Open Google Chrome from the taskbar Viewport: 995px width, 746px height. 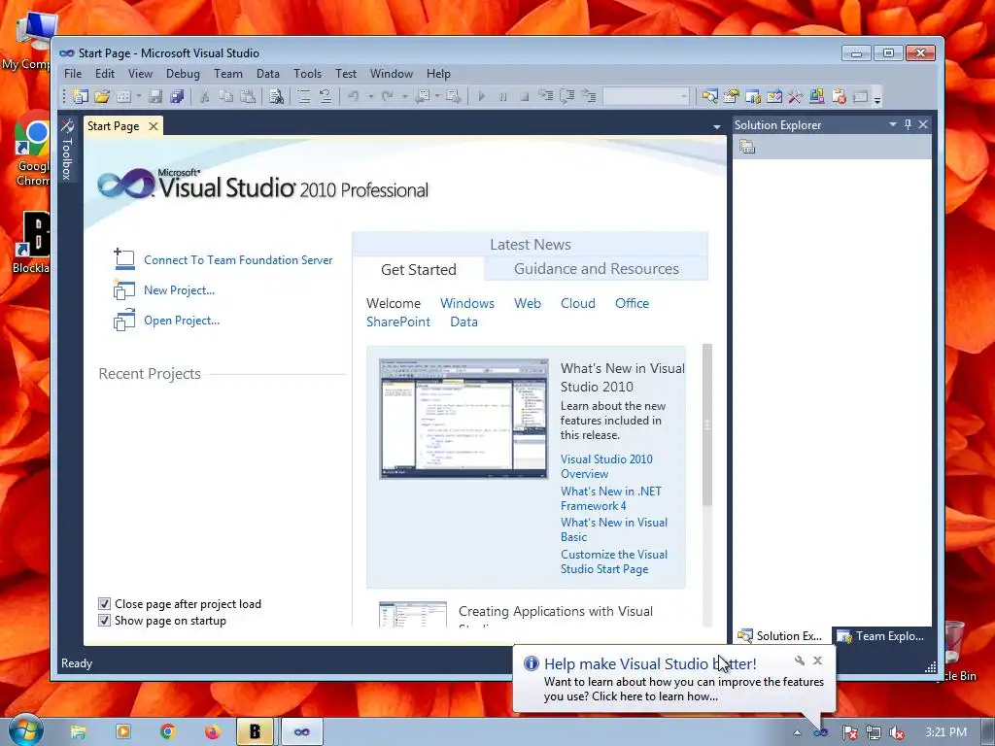167,732
